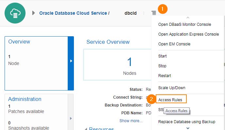The height and width of the screenshot is (130, 225).
Task: Click the Backup Destination label
Action: tap(123, 105)
